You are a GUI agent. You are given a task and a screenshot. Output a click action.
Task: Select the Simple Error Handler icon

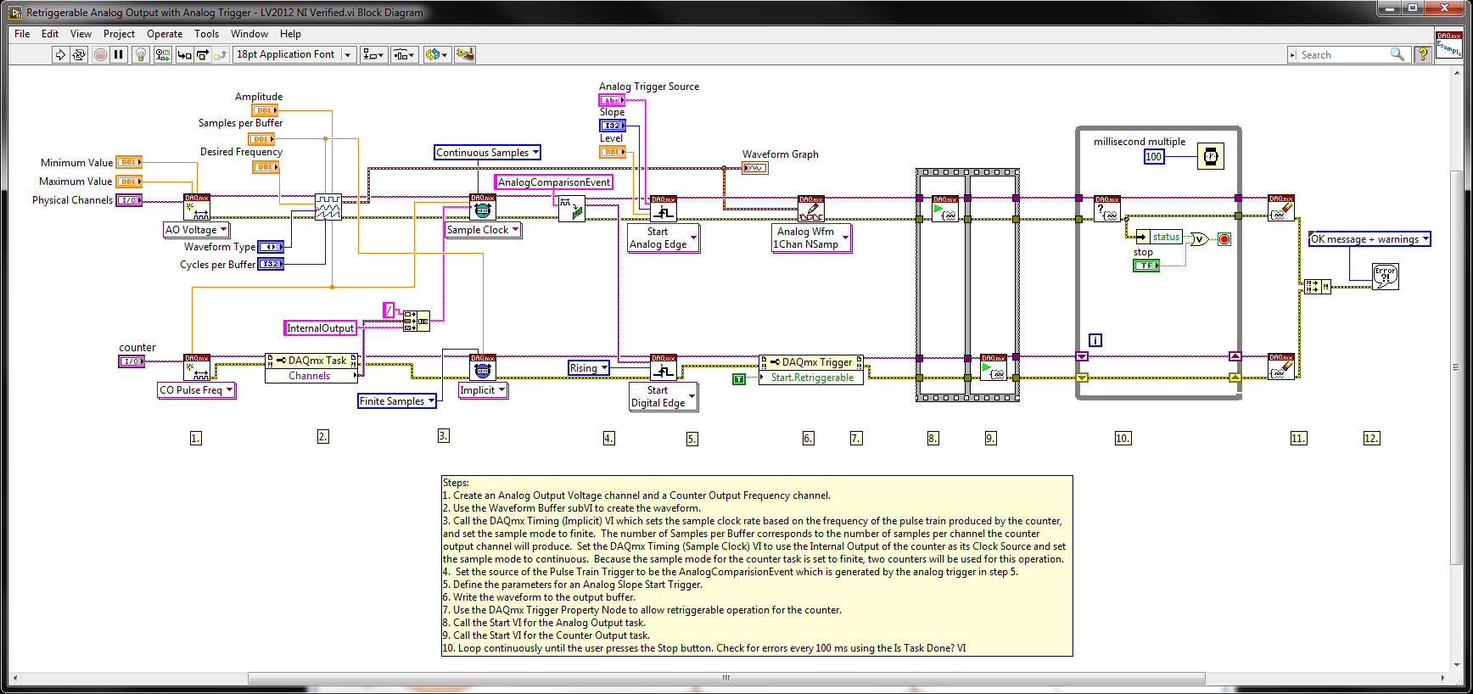(1386, 276)
